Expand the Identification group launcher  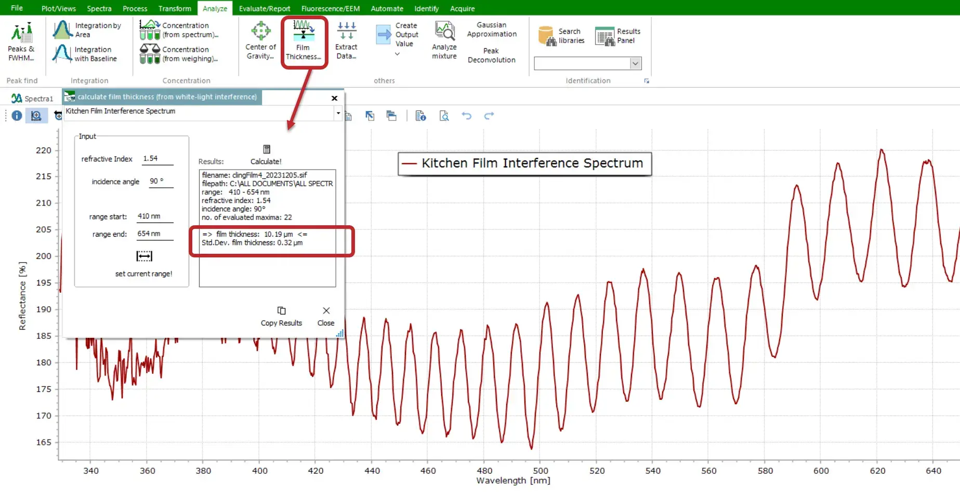[x=647, y=81]
